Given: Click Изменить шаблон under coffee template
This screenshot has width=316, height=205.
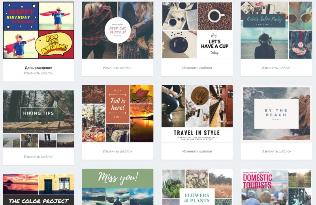Looking at the screenshot, I should coord(197,68).
